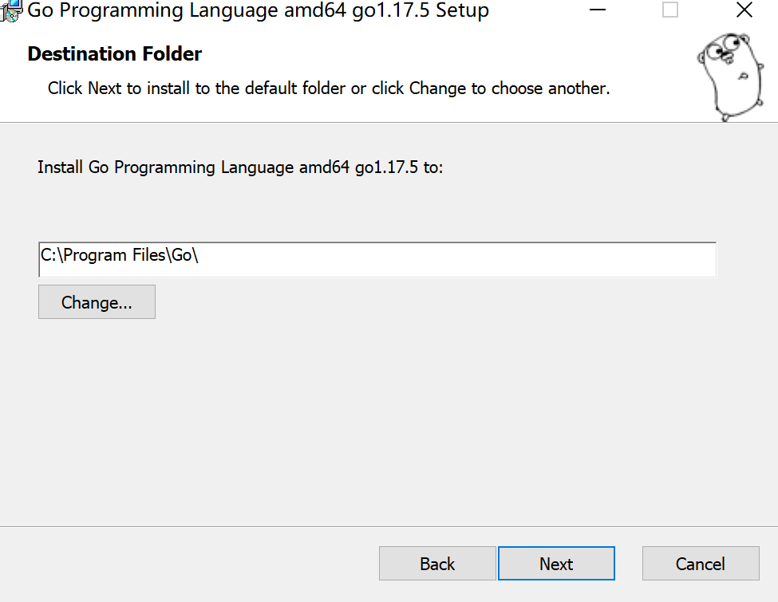Click the Change... button

97,303
